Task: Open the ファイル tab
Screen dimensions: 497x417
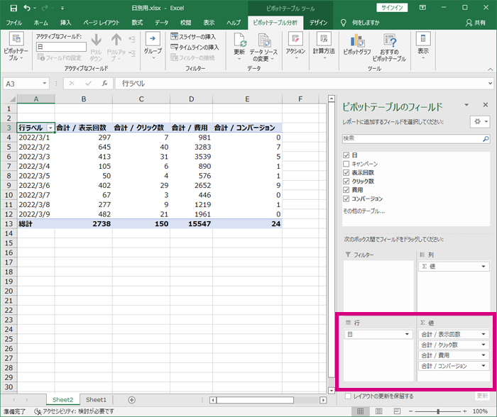Action: (14, 23)
